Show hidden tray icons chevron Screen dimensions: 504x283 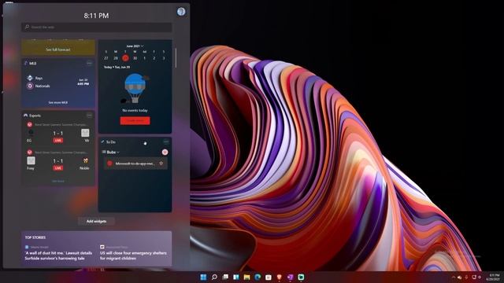click(x=454, y=277)
